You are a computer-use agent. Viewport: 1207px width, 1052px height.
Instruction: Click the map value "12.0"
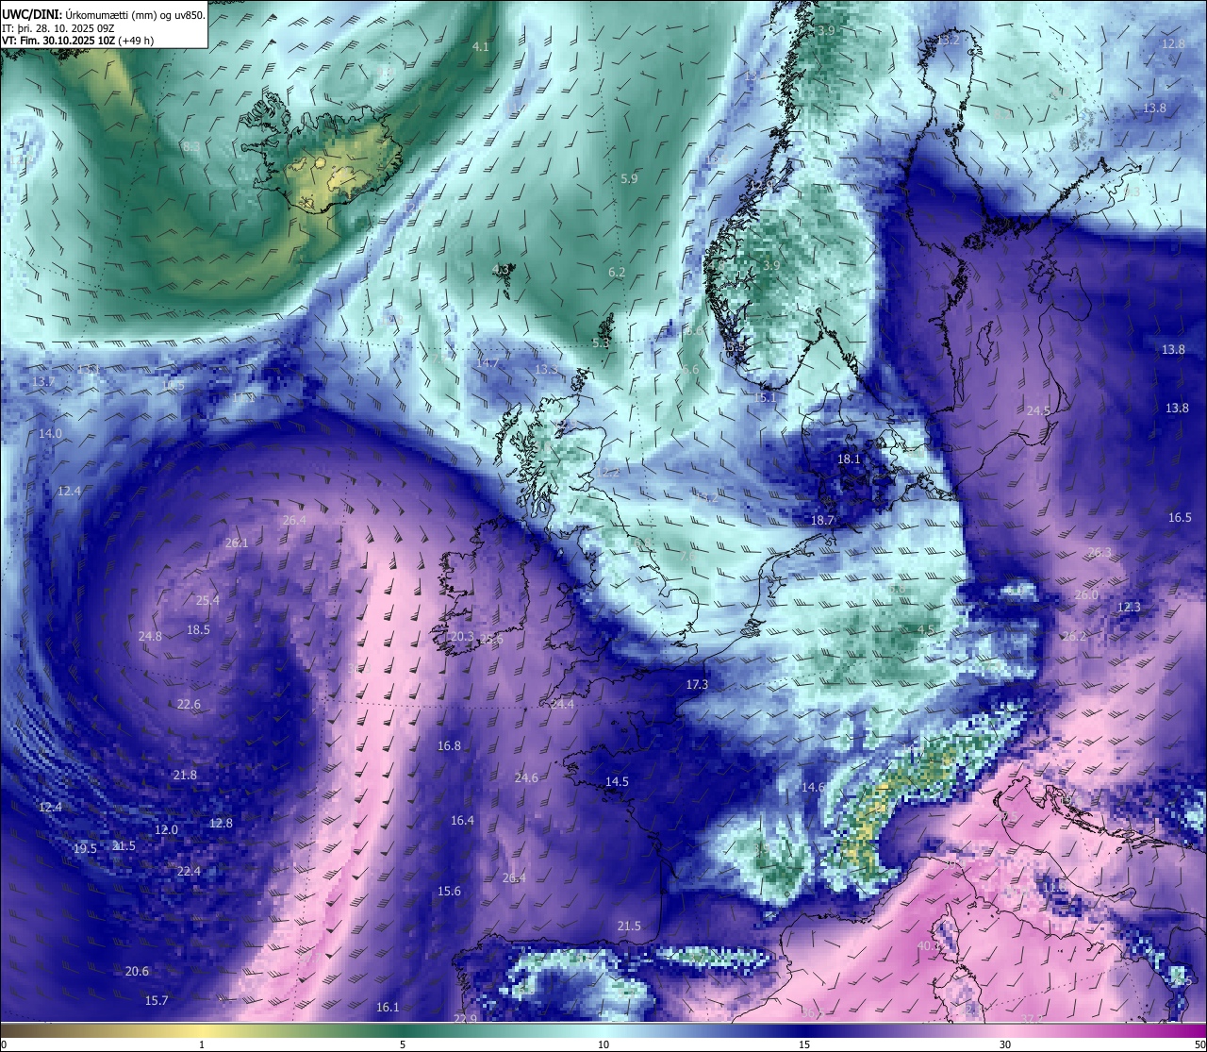click(166, 830)
